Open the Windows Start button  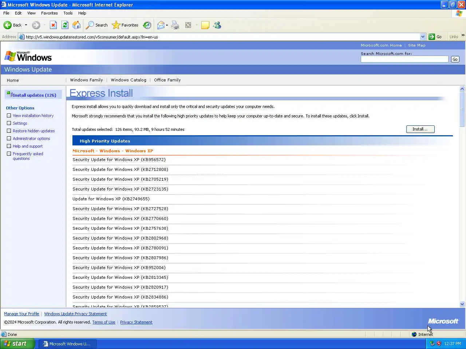coord(17,344)
